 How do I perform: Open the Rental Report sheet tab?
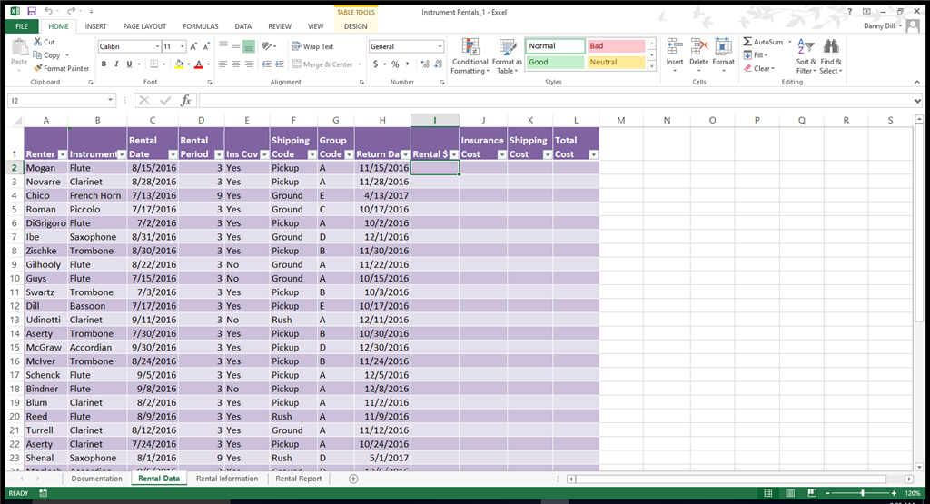tap(299, 479)
